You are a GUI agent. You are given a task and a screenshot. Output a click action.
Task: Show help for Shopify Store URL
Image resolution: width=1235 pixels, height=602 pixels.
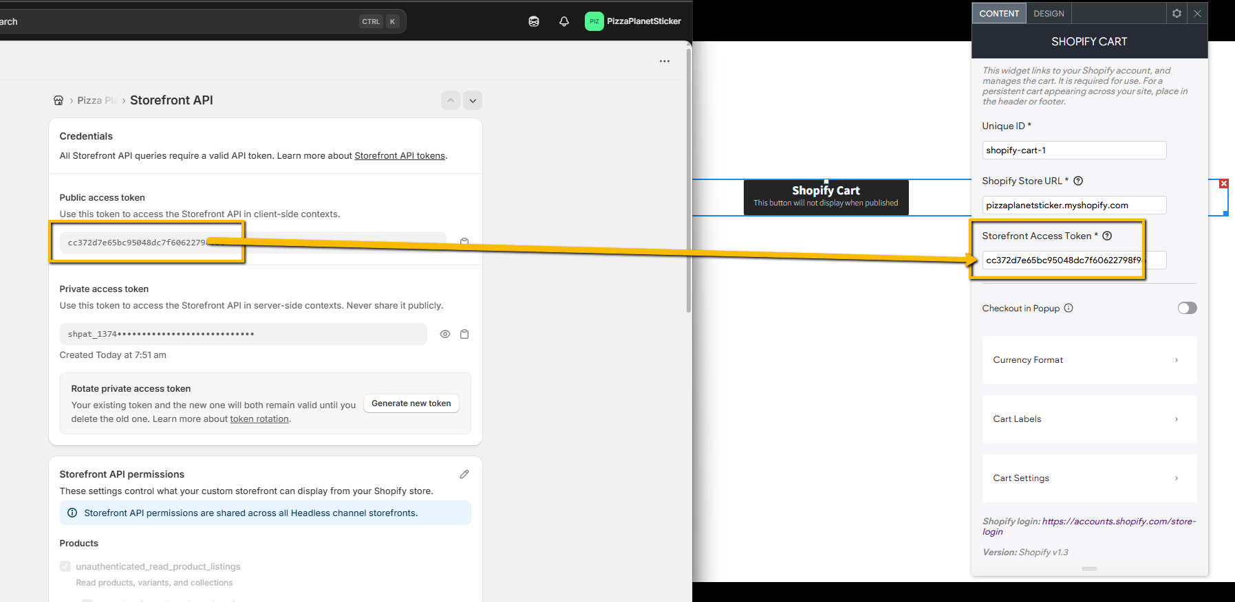tap(1078, 181)
